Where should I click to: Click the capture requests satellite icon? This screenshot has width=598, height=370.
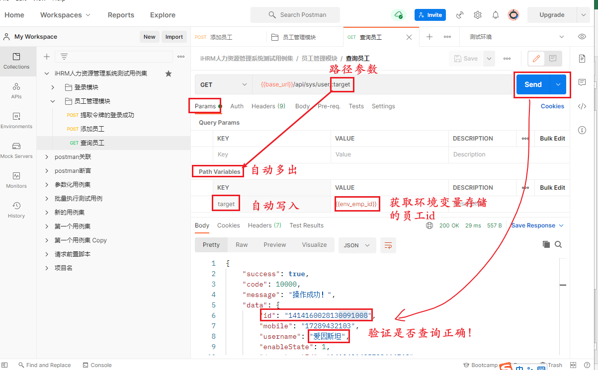click(459, 15)
